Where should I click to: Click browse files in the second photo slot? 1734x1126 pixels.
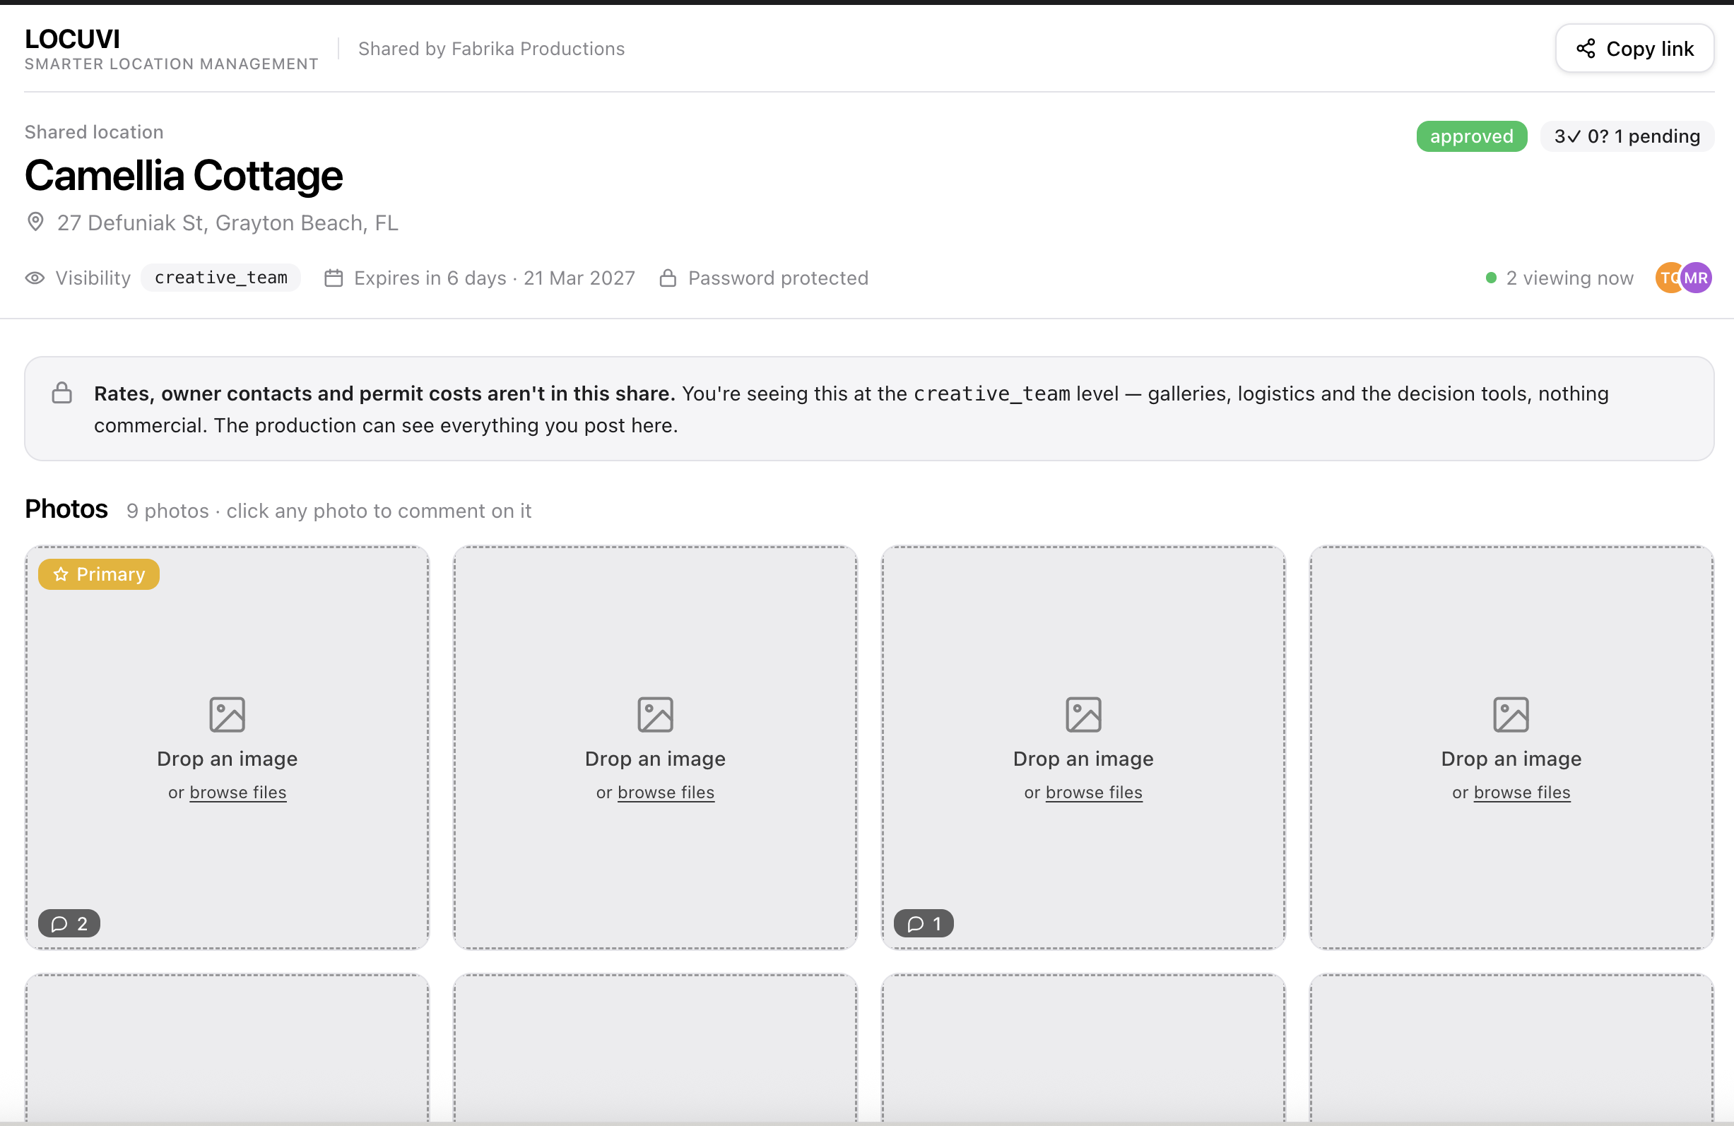pos(666,793)
